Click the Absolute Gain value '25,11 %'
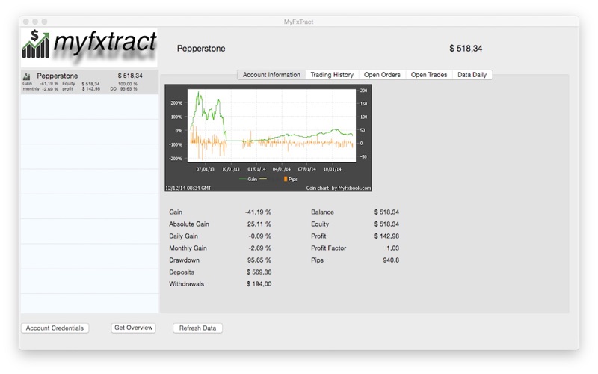 pos(259,224)
